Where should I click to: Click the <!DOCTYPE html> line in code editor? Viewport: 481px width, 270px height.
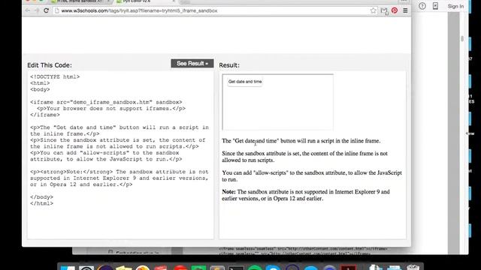click(x=55, y=76)
